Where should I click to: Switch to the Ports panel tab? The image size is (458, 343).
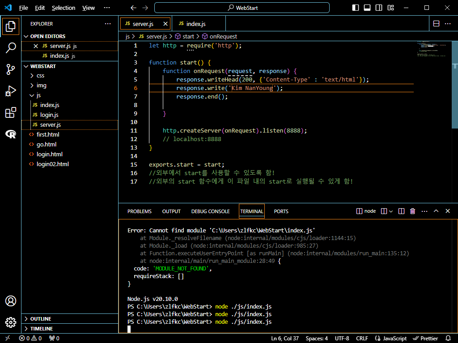pos(281,211)
